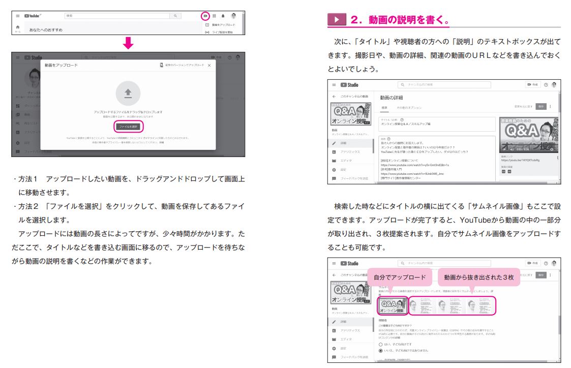The width and height of the screenshot is (571, 368).
Task: Focus the チャンネル内で検索 box in thumbnail screenshot
Action: click(x=444, y=263)
